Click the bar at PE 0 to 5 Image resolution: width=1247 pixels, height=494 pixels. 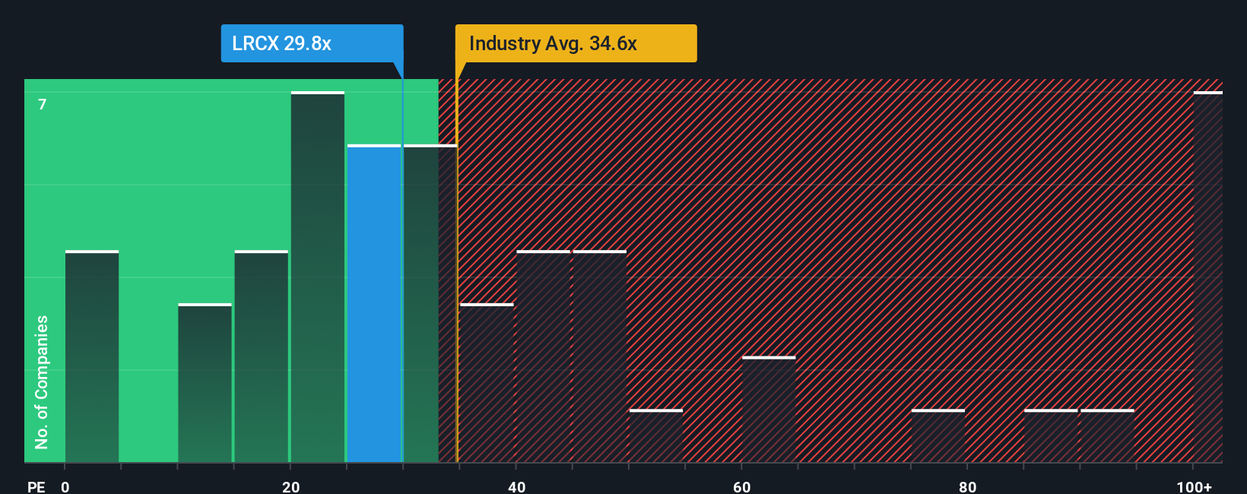click(x=92, y=356)
